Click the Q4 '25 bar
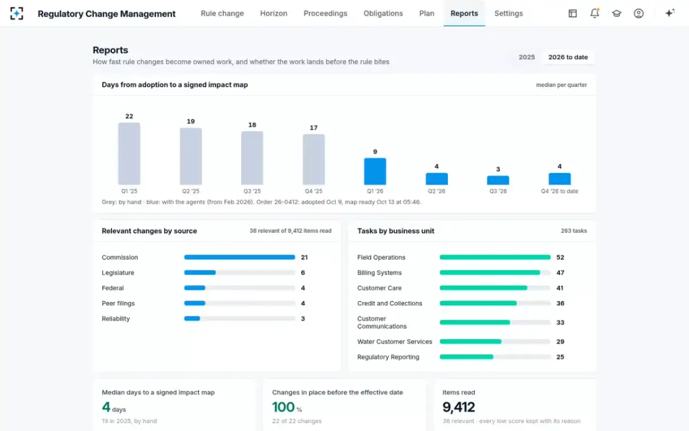Viewport: 689px width, 431px height. coord(313,159)
